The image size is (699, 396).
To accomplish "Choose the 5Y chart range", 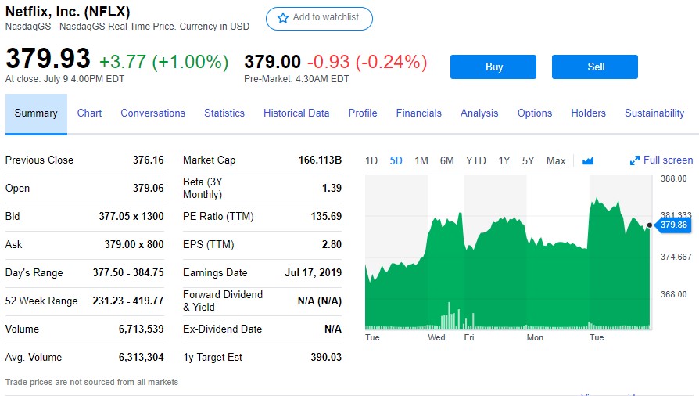I will [529, 160].
